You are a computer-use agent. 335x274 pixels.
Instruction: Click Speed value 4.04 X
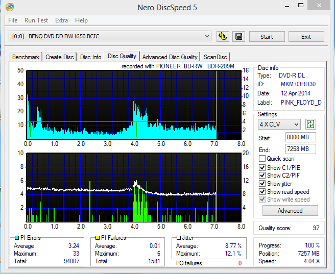click(312, 261)
